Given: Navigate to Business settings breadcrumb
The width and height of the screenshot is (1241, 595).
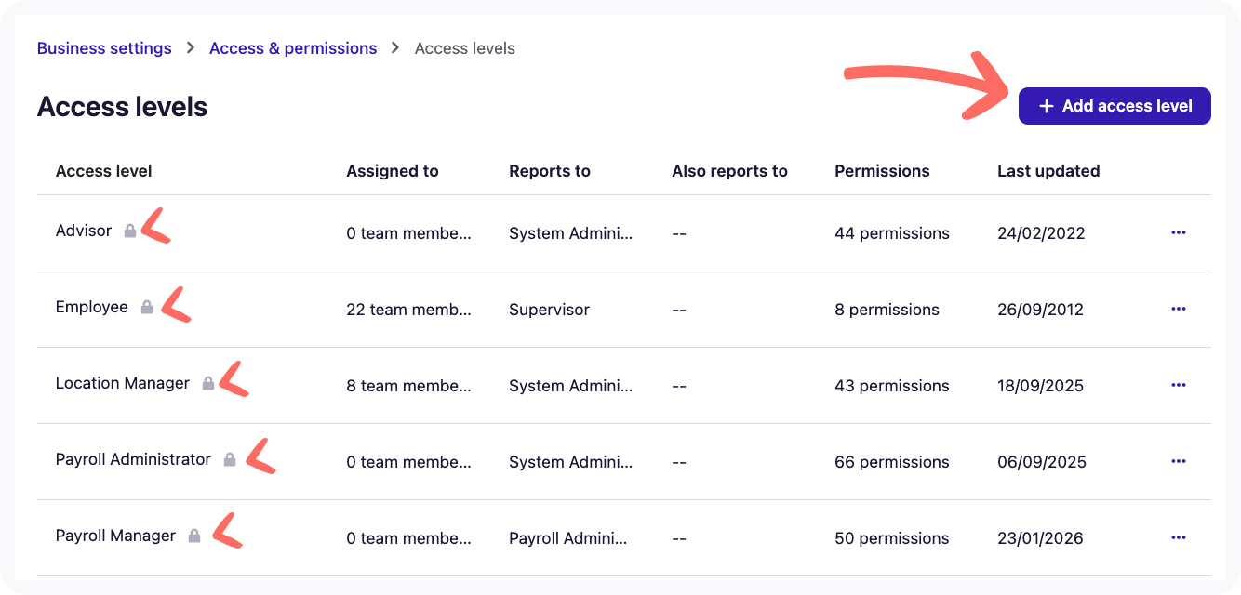Looking at the screenshot, I should point(104,47).
